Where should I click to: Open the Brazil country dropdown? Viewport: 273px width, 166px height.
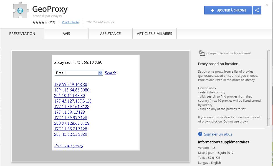[79, 73]
